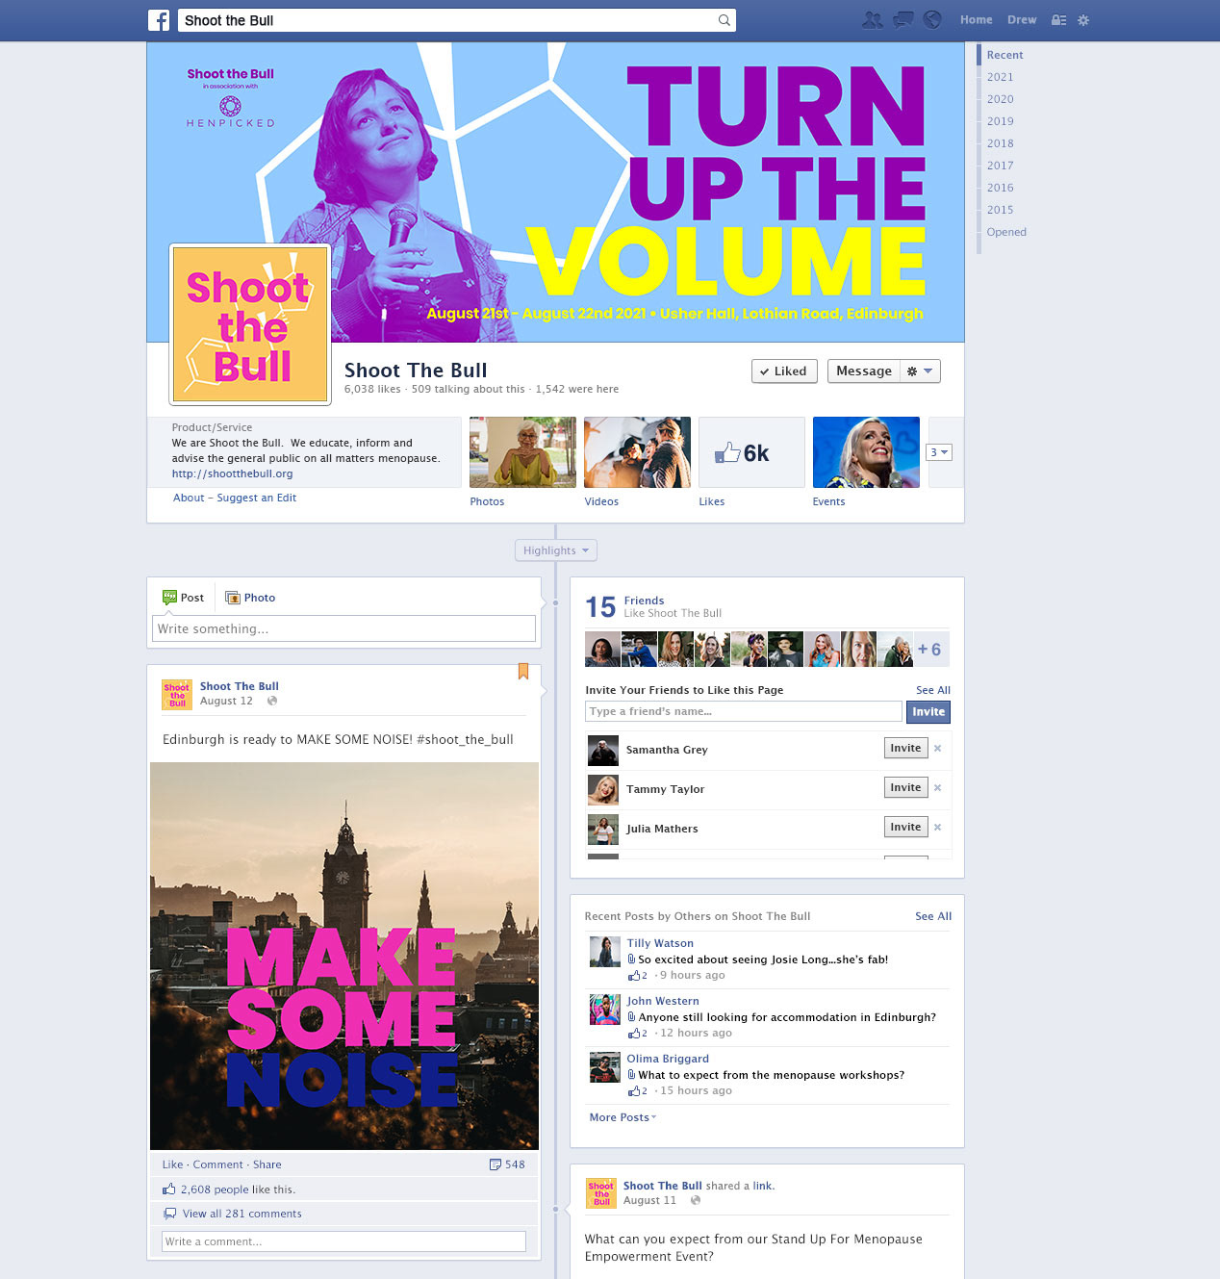This screenshot has height=1279, width=1220.
Task: Jump to Recent in timeline
Action: pos(1004,55)
